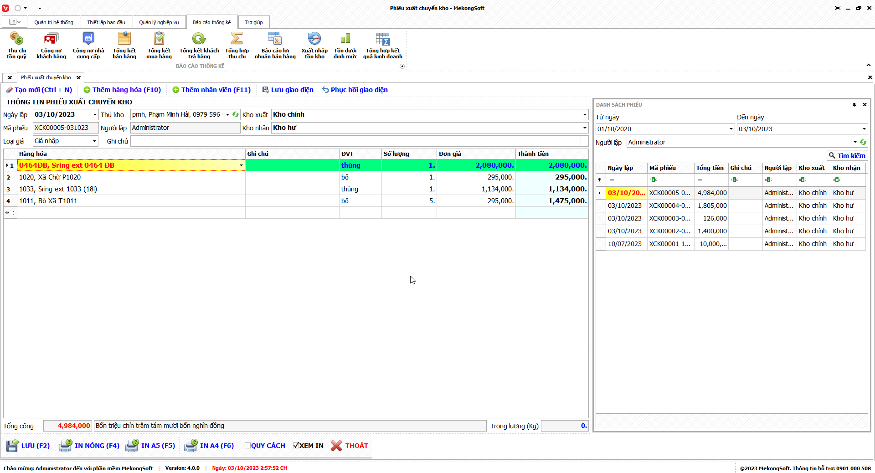
Task: Open the Thiết lập ban đầu tab
Action: (106, 22)
